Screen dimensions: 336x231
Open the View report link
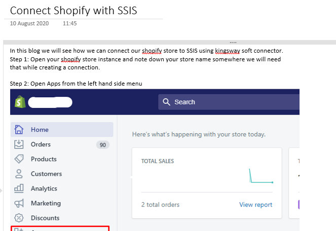tap(255, 205)
